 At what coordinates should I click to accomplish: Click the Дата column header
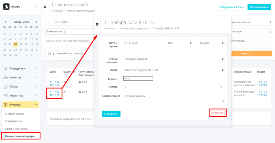click(53, 72)
